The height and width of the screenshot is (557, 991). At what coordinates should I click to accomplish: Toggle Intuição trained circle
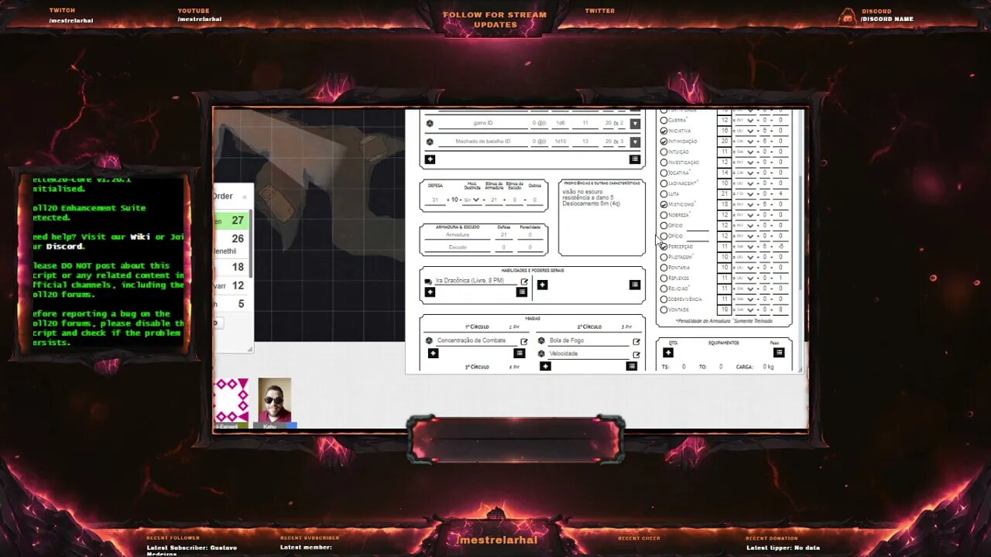pyautogui.click(x=664, y=152)
